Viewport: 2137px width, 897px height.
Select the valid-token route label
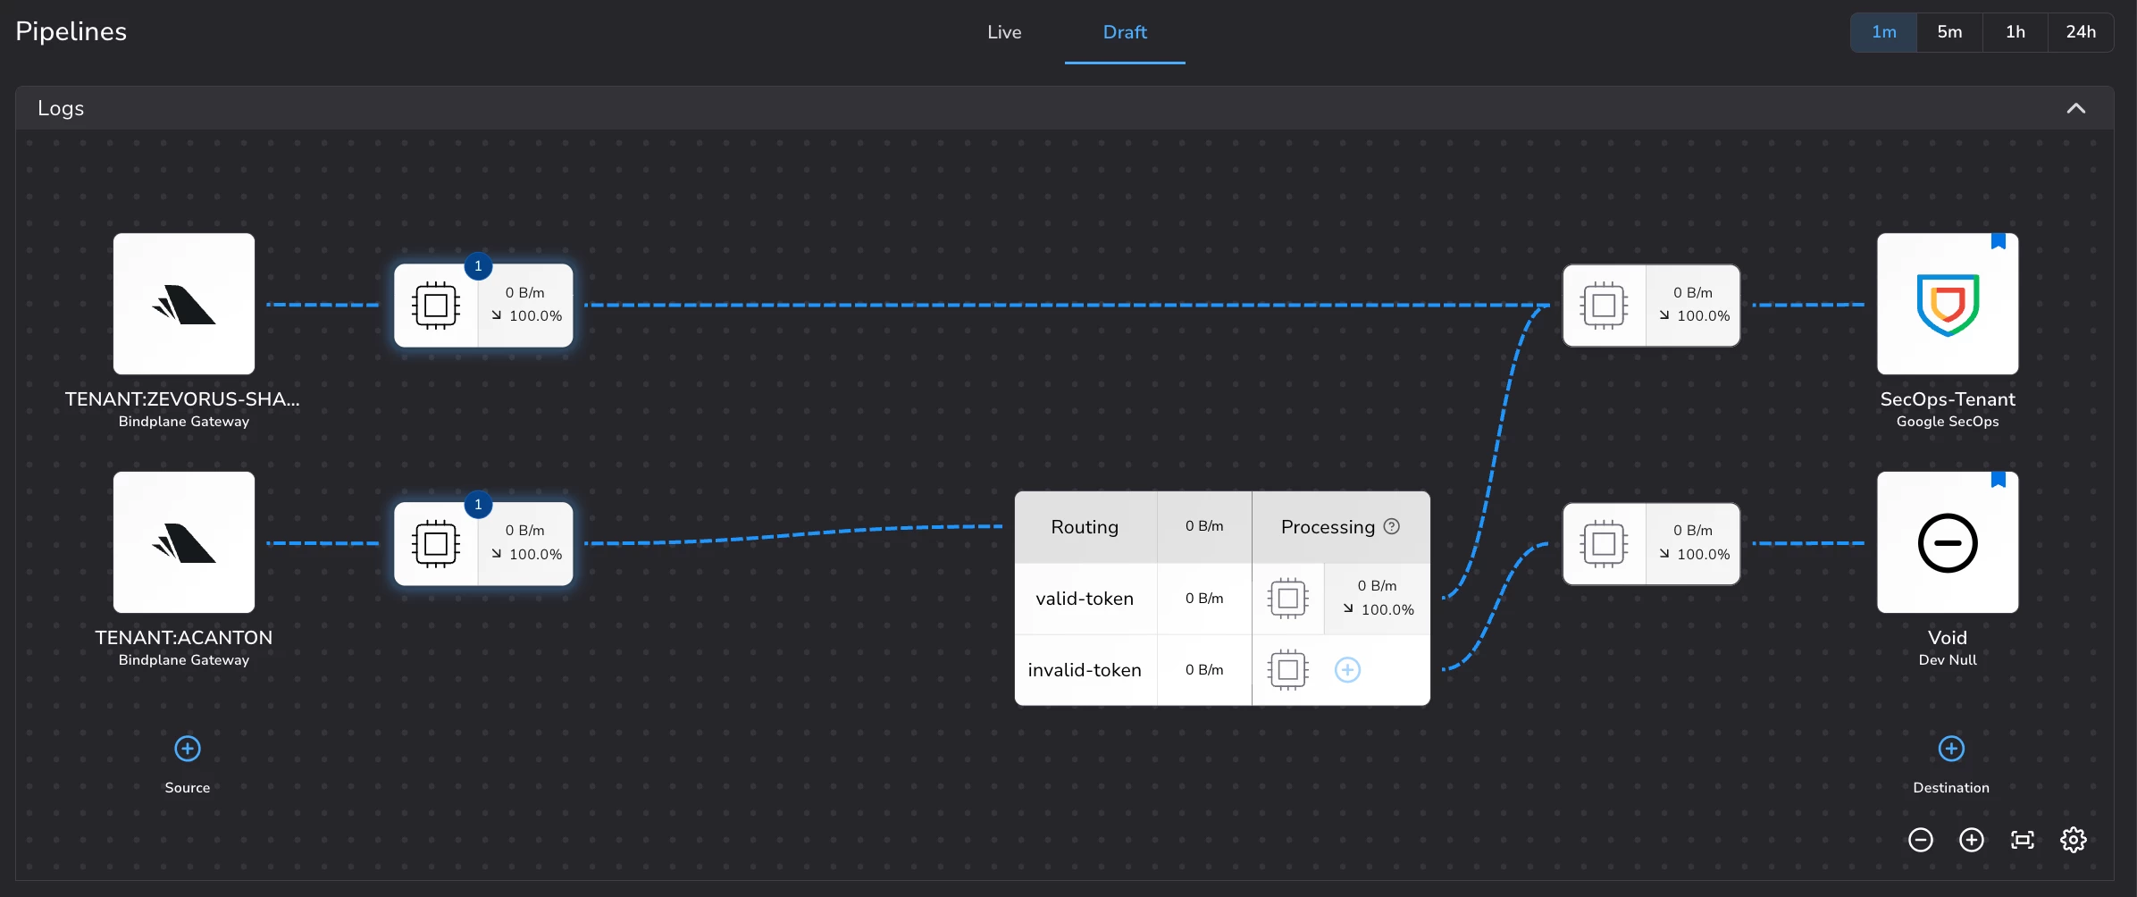(x=1085, y=599)
